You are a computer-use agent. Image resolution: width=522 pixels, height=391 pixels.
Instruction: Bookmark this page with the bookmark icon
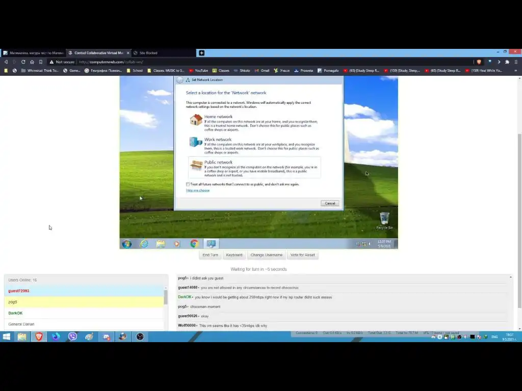pos(41,62)
